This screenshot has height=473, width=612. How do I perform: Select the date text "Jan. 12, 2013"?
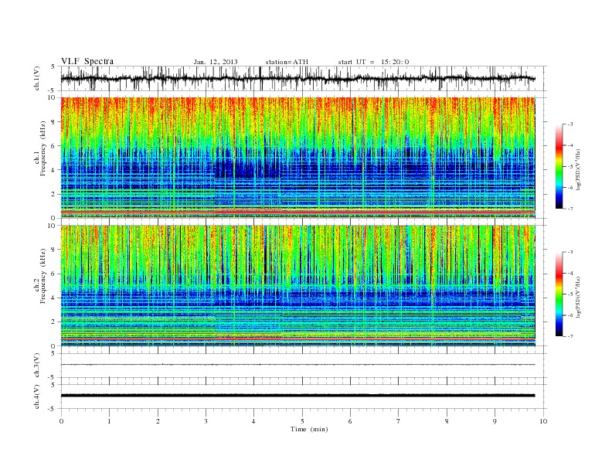216,62
